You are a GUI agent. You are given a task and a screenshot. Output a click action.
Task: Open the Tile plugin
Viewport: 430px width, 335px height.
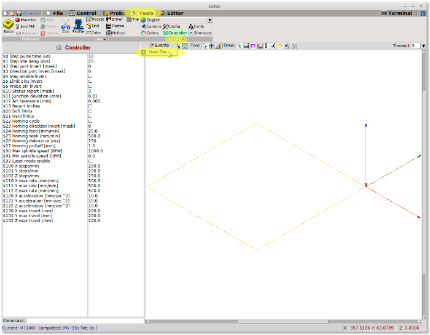tap(133, 20)
